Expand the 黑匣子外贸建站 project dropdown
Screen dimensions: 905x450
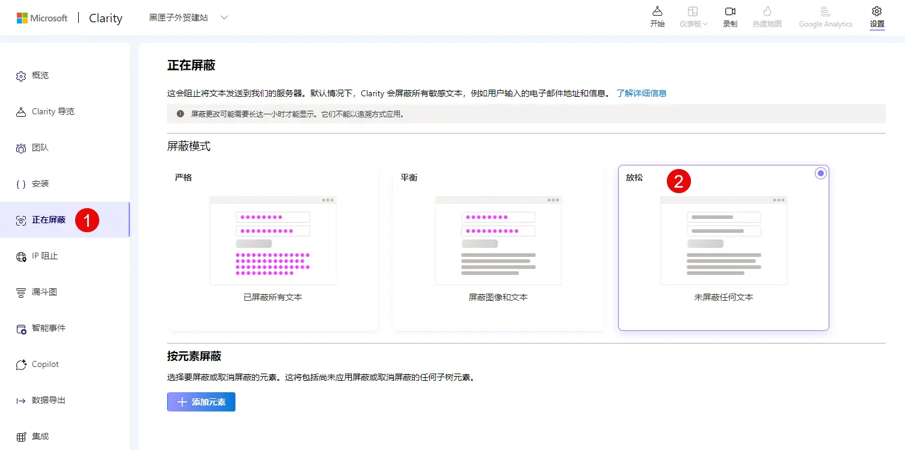[x=224, y=17]
